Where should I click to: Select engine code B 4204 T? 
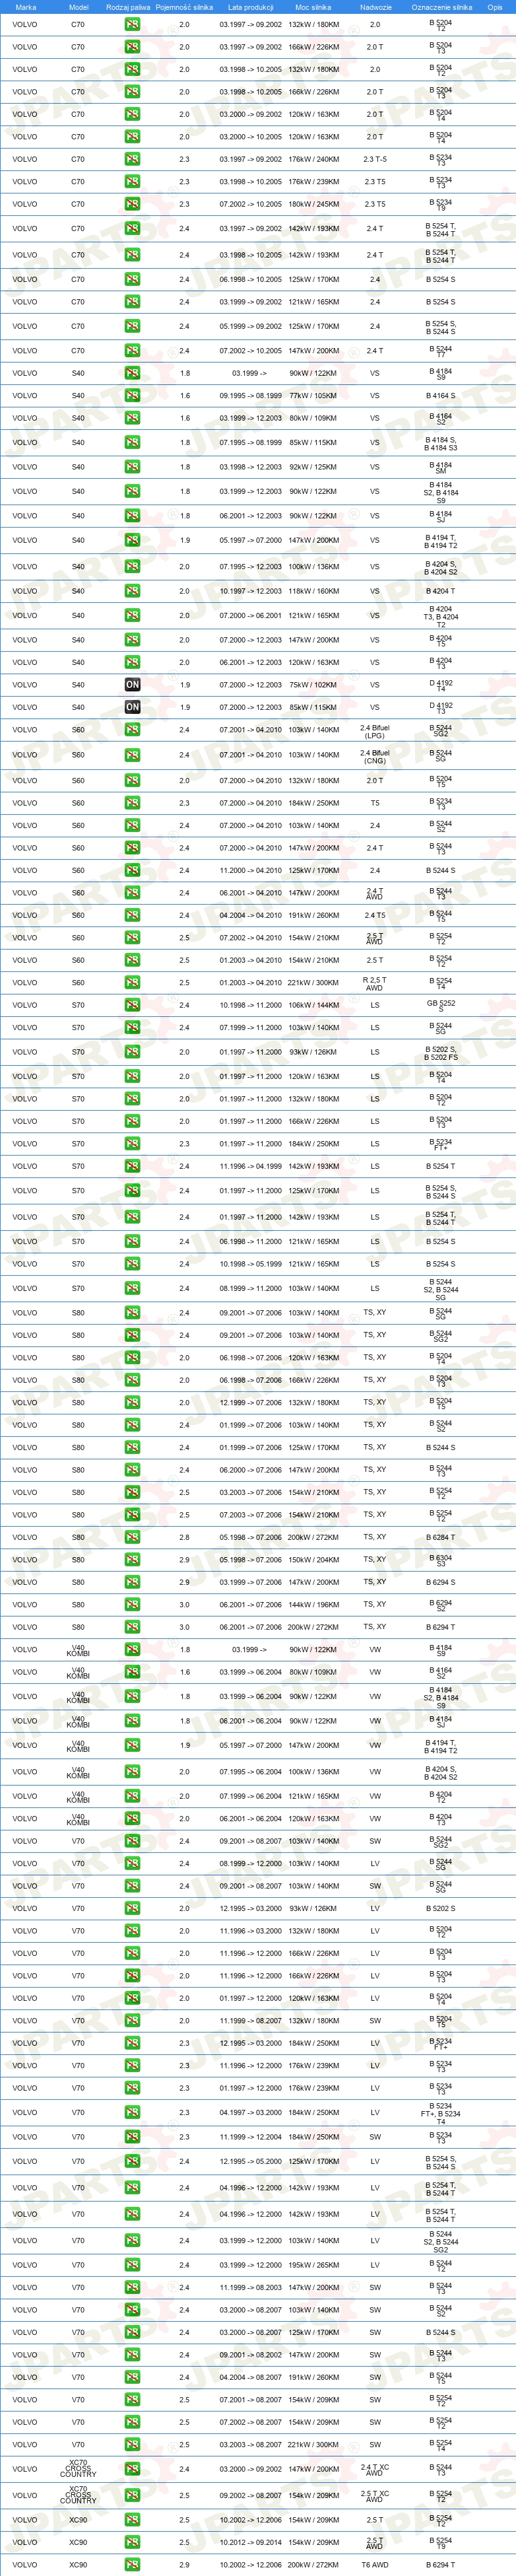441,591
